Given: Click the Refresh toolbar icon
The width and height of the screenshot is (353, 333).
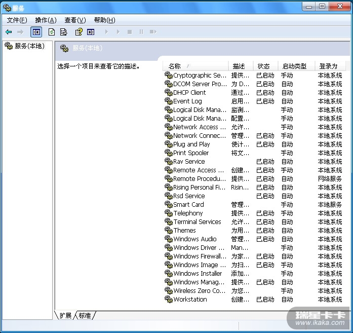Looking at the screenshot, I should [x=52, y=32].
